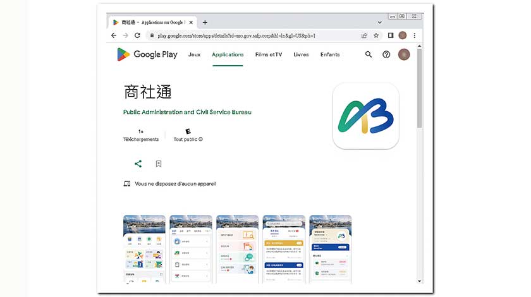Viewport: 531px width, 297px height.
Task: Go back with the browser back arrow
Action: pos(114,35)
